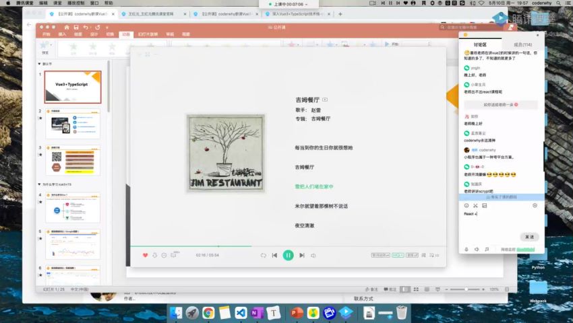Collapse the 为什么学习vue3+TS section
This screenshot has height=323, width=573.
click(40, 184)
